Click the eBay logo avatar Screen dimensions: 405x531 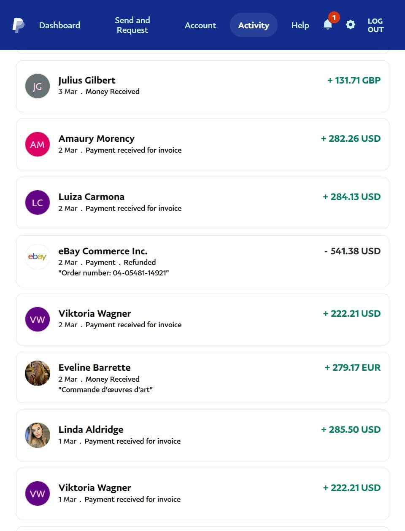(x=38, y=257)
